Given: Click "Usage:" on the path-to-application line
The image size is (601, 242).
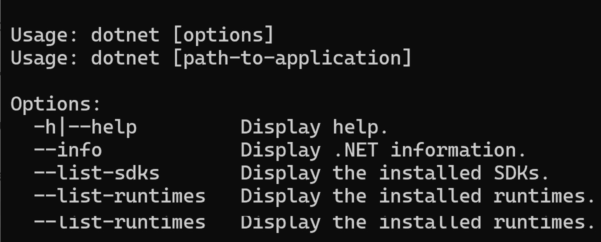Looking at the screenshot, I should click(45, 58).
